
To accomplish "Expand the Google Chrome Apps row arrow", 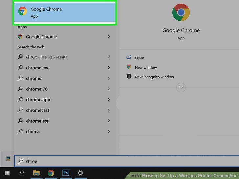I will pos(109,37).
